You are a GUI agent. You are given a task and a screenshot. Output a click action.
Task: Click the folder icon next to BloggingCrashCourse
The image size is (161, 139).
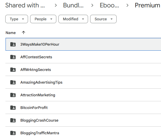coord(13,120)
